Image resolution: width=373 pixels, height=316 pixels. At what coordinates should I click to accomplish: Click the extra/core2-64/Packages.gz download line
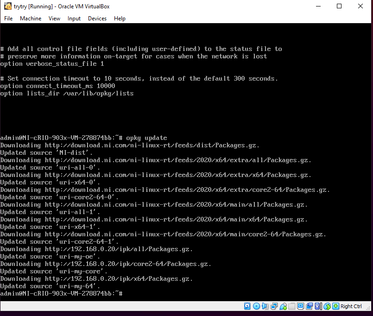165,190
